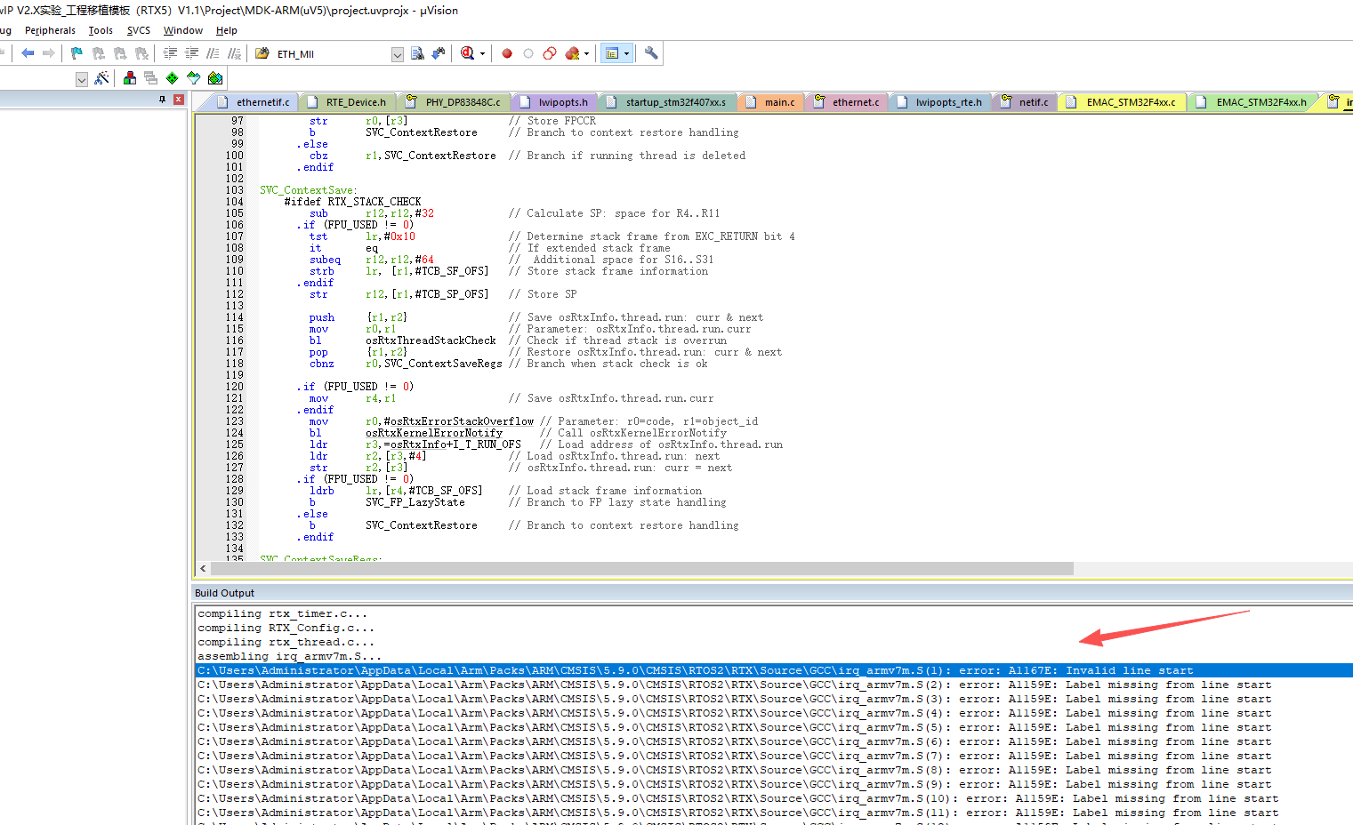Clear all bookmarks
Viewport: 1353px width, 825px height.
(x=141, y=53)
